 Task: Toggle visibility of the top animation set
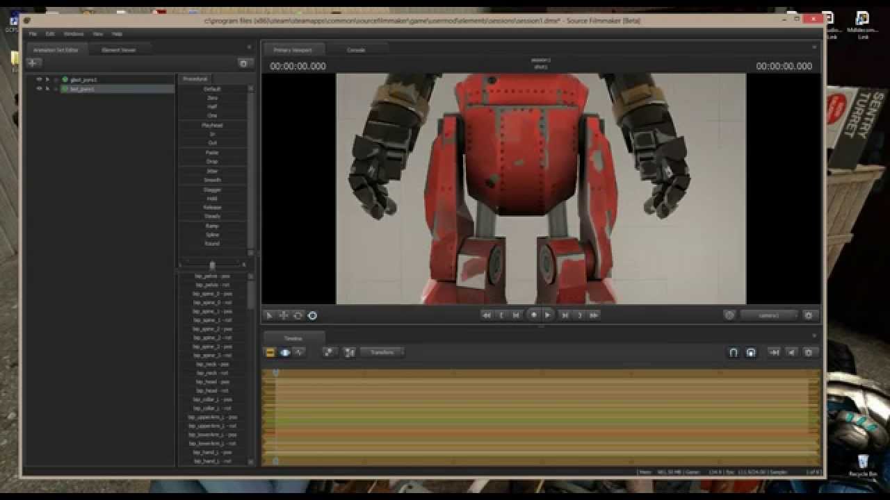click(39, 80)
